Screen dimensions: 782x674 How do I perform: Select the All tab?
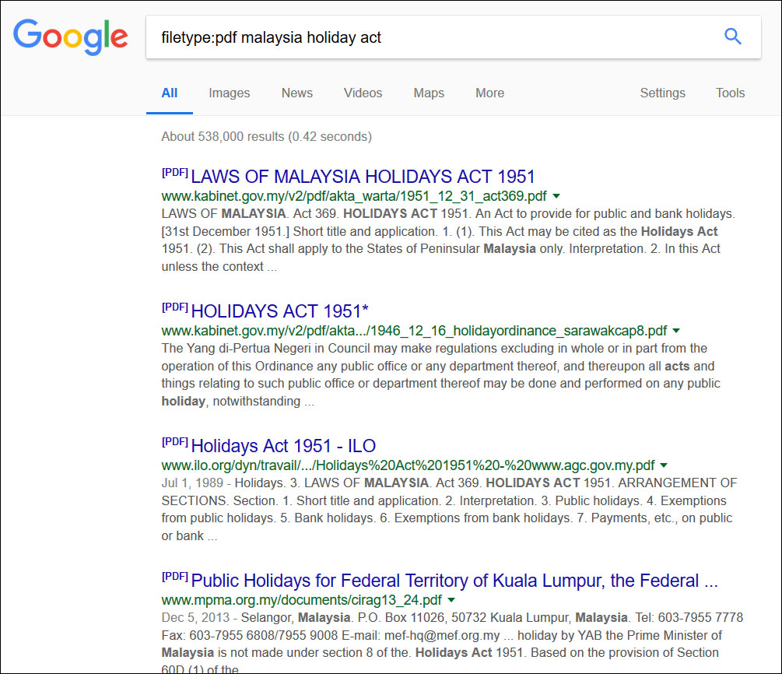click(x=170, y=93)
